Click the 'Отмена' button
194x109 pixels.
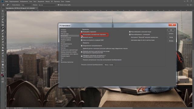pos(171,34)
